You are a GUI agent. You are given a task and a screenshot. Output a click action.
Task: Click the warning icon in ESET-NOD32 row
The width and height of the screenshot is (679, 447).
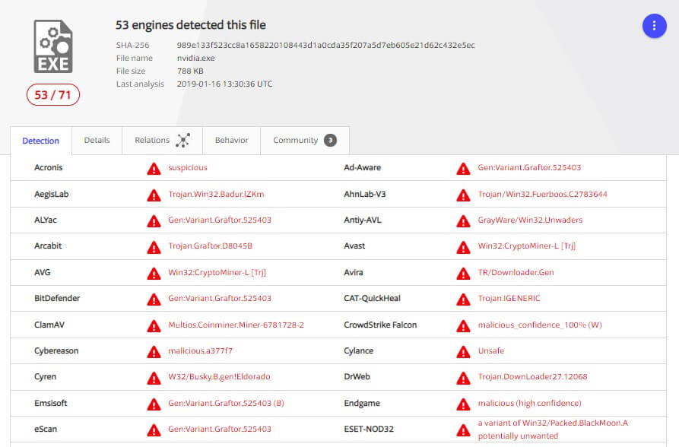[463, 430]
